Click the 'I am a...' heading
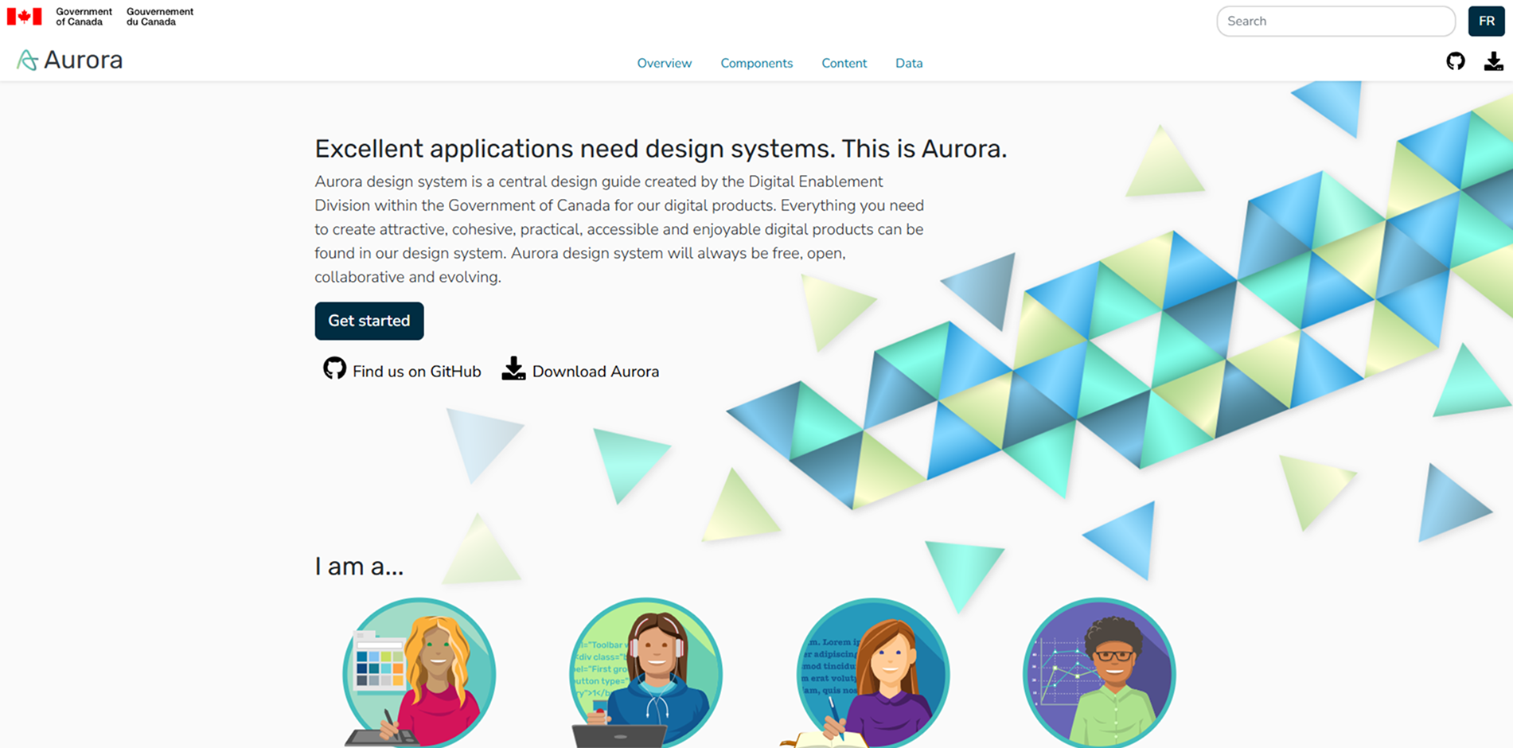 [x=359, y=566]
